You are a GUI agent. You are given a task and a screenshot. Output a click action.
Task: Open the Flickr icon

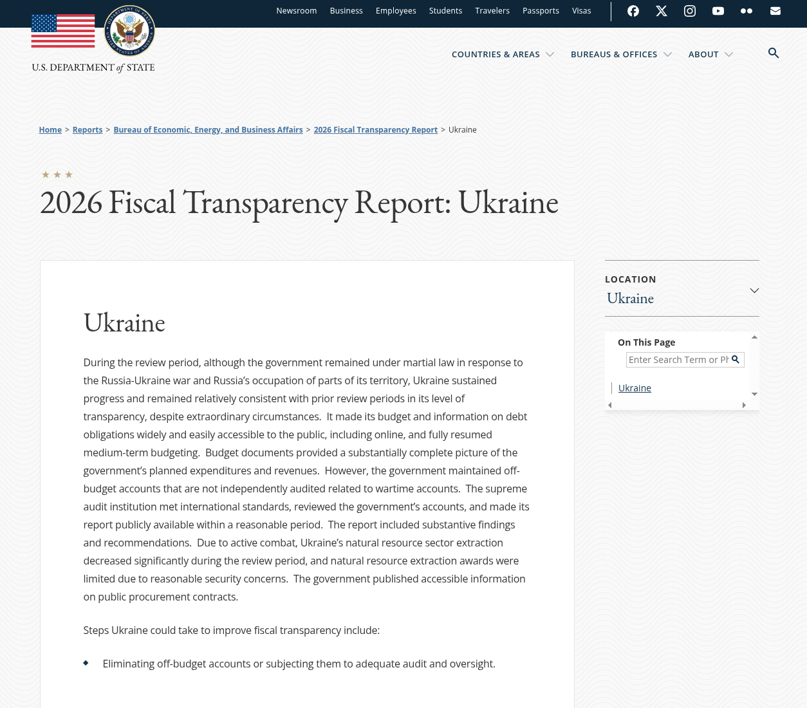pos(747,11)
